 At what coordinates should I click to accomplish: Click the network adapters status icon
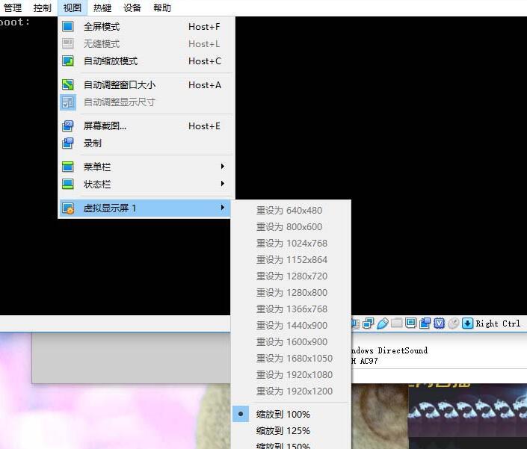[x=368, y=323]
